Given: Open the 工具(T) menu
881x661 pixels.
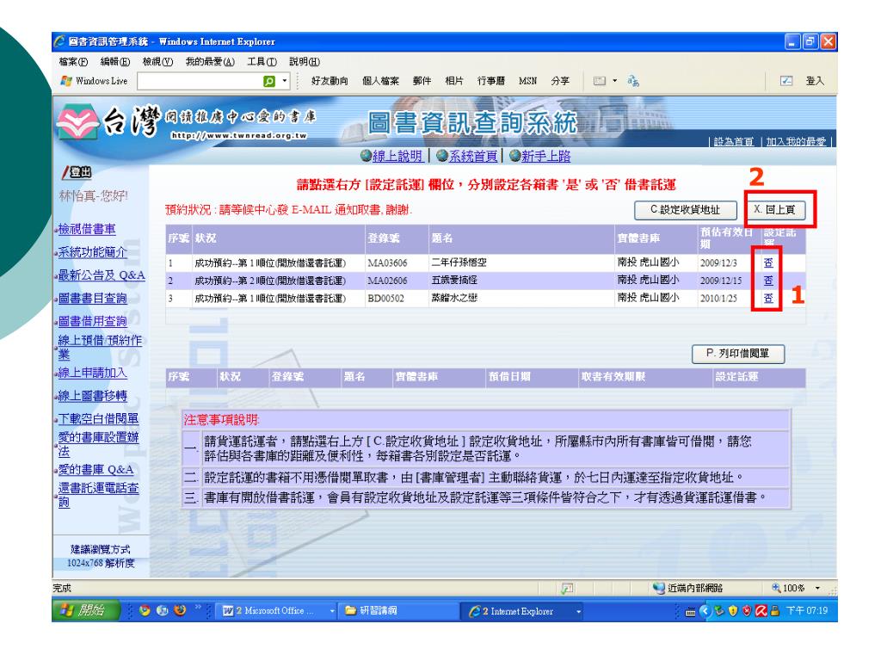Looking at the screenshot, I should click(262, 62).
